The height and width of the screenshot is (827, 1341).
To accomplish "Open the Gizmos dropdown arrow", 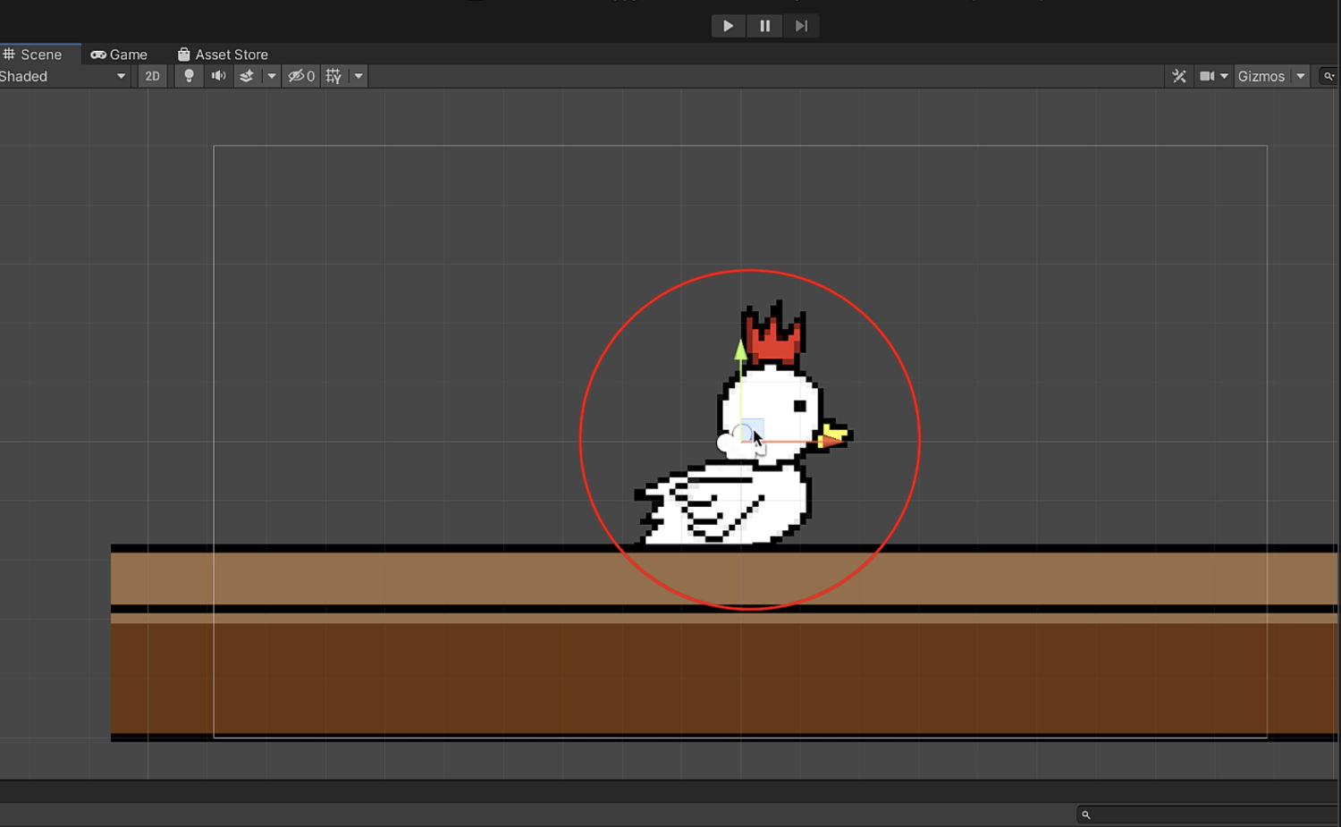I will 1301,76.
